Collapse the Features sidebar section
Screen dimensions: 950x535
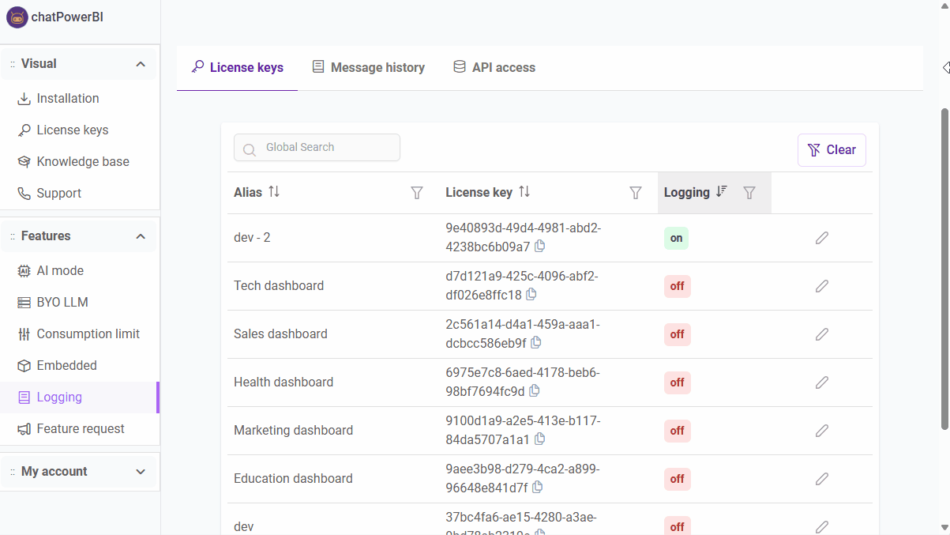[141, 236]
